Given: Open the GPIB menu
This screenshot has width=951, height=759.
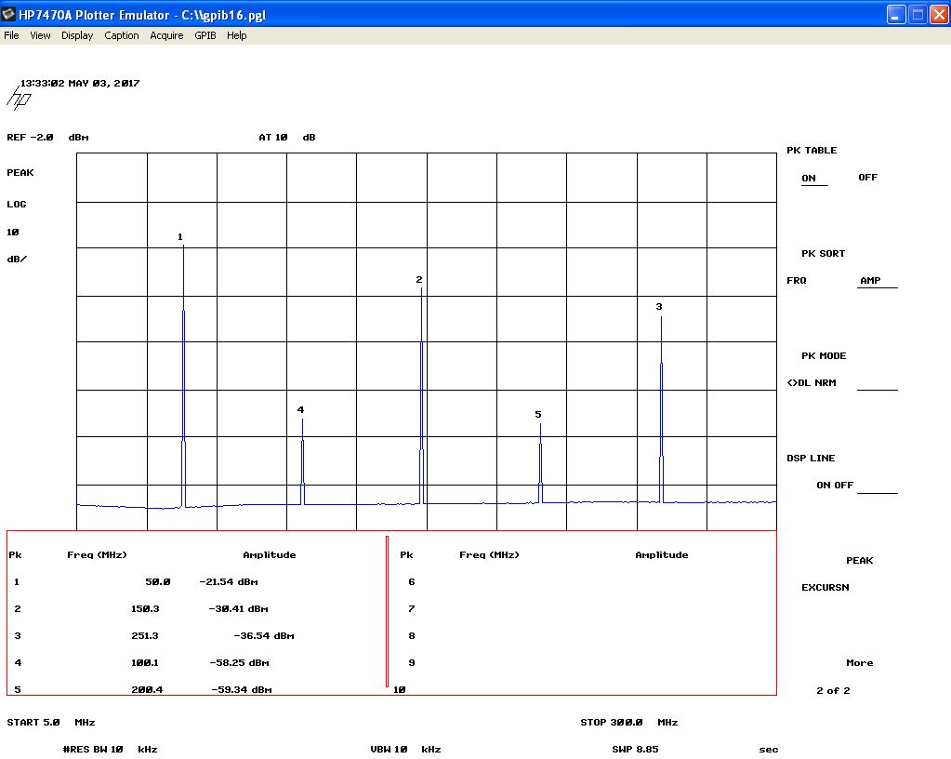Looking at the screenshot, I should (x=205, y=35).
